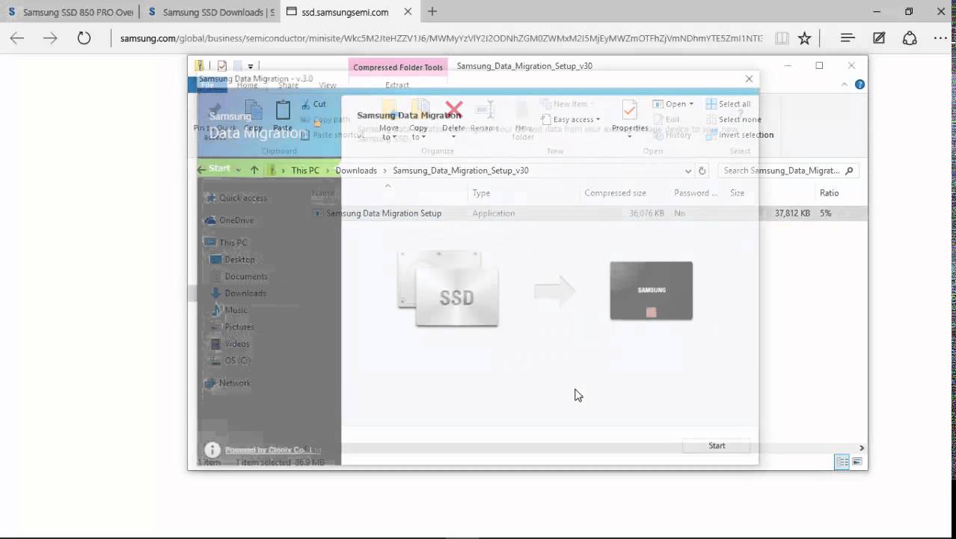Image resolution: width=956 pixels, height=539 pixels.
Task: Reload the page with Edge refresh
Action: tap(84, 38)
